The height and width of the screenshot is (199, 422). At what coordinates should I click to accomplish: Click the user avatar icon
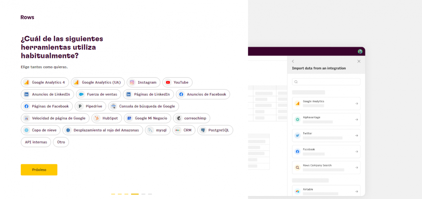(360, 52)
